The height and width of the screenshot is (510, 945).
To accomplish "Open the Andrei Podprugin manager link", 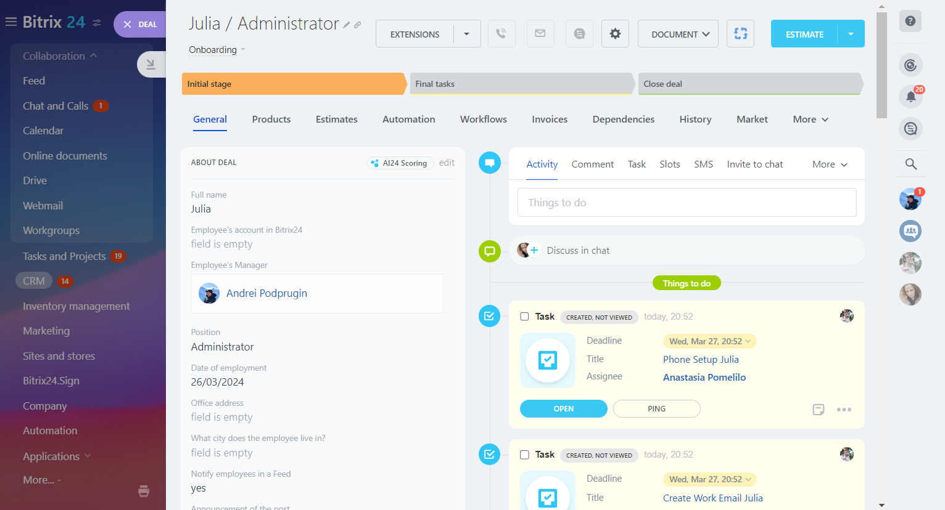I will (x=266, y=293).
